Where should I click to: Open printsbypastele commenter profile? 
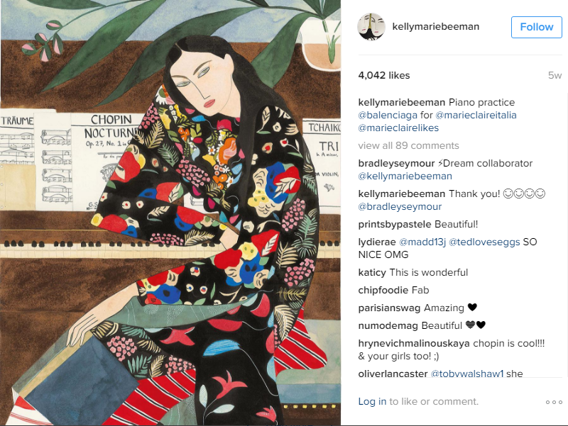pyautogui.click(x=395, y=224)
